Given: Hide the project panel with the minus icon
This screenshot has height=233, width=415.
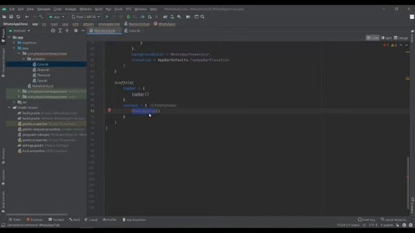Looking at the screenshot, I should pyautogui.click(x=83, y=30).
